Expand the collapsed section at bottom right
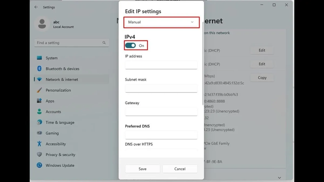 [x=279, y=177]
